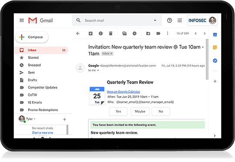Image resolution: width=235 pixels, height=162 pixels.
Task: Click 'You have been invited' green banner
Action: click(x=148, y=125)
